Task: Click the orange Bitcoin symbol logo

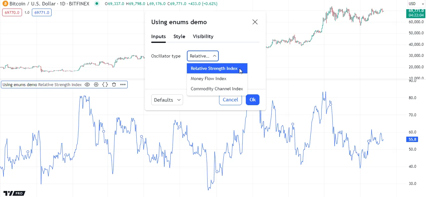Action: 4,4
